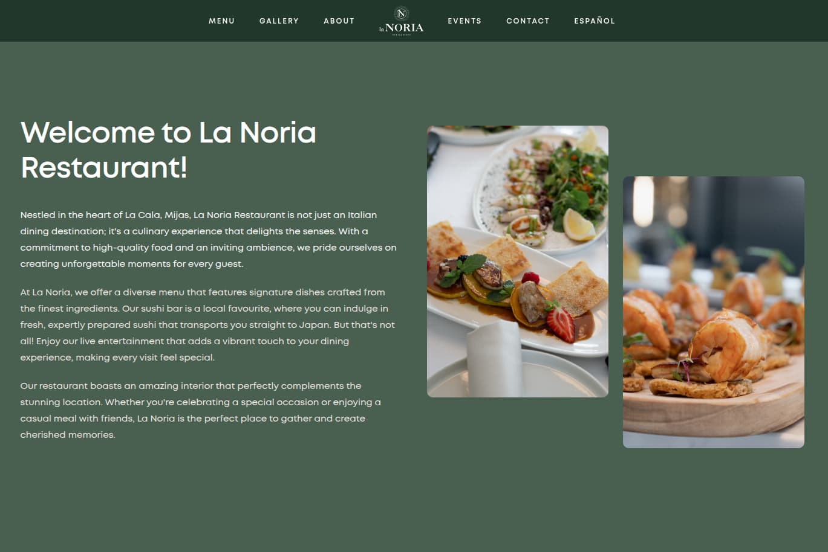
Task: Go to the Gallery navigation item
Action: (x=279, y=21)
